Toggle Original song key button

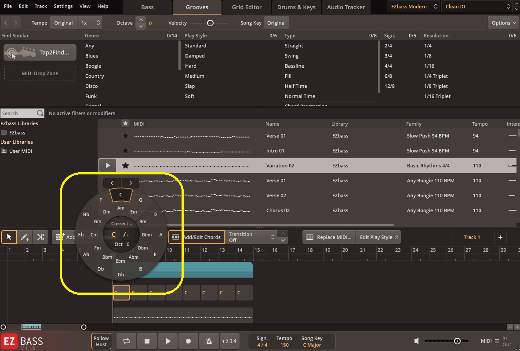point(276,23)
